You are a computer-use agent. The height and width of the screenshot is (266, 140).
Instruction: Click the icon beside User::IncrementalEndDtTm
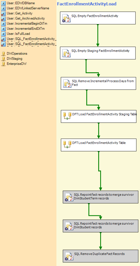pyautogui.click(x=3, y=29)
